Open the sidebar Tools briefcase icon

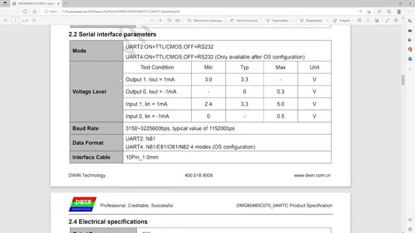click(410, 30)
